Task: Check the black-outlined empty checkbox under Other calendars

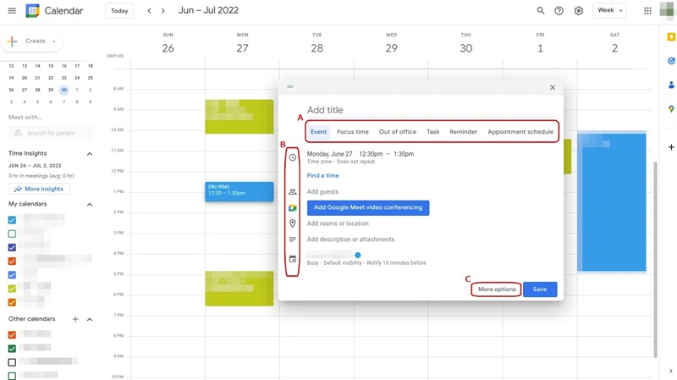Action: coord(12,362)
